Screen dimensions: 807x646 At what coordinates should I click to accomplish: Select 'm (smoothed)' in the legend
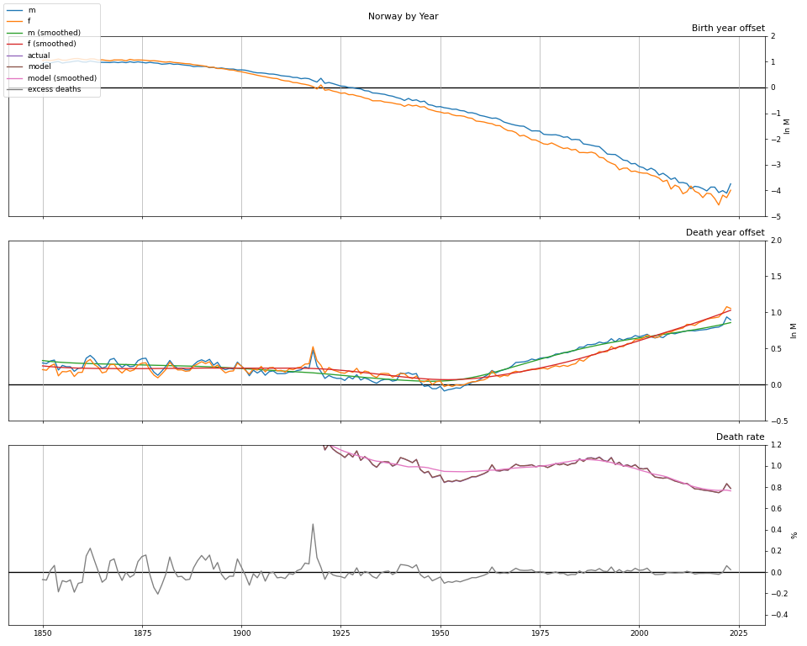54,33
